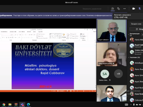This screenshot has height=107, width=143.
Task: Open Google Chrome from the taskbar
Action: pos(4,105)
